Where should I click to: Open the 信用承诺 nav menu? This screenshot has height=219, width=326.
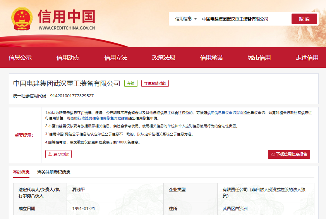coord(211,58)
